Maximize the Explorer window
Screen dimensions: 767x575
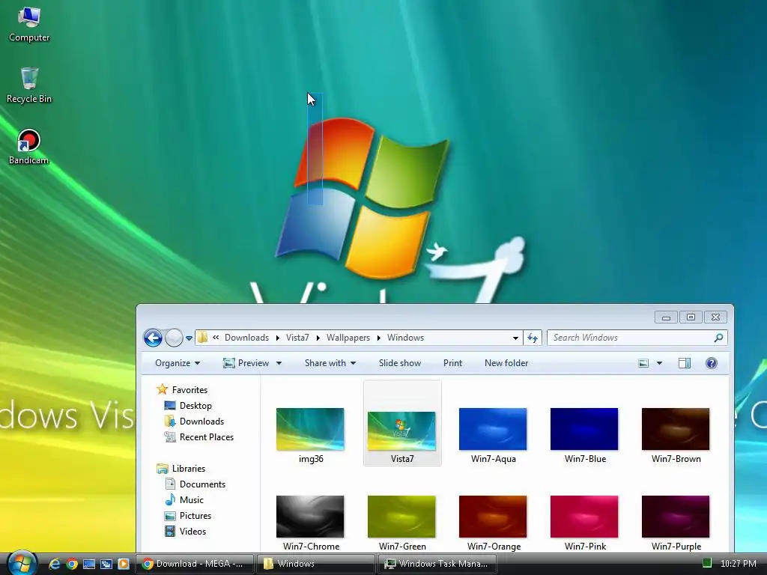(x=691, y=317)
